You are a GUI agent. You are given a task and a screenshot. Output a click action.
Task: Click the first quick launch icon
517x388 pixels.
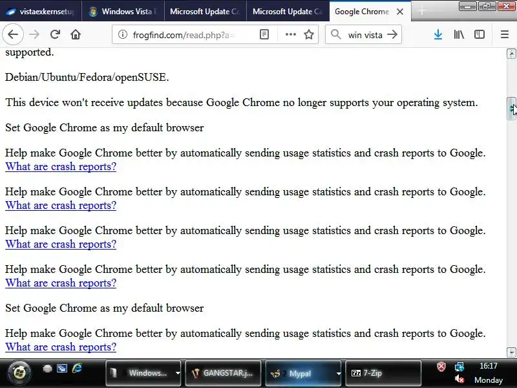click(x=47, y=368)
